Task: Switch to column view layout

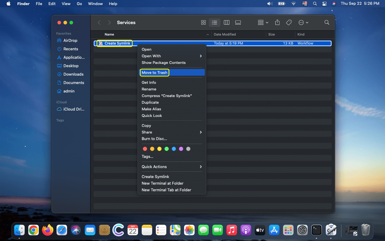Action: coord(226,22)
